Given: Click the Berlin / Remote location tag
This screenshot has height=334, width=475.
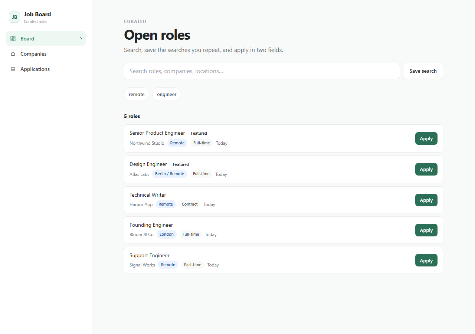Looking at the screenshot, I should (x=170, y=174).
